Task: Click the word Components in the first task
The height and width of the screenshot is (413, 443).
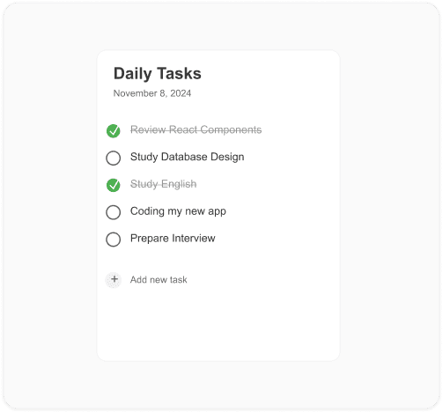Action: [x=231, y=129]
